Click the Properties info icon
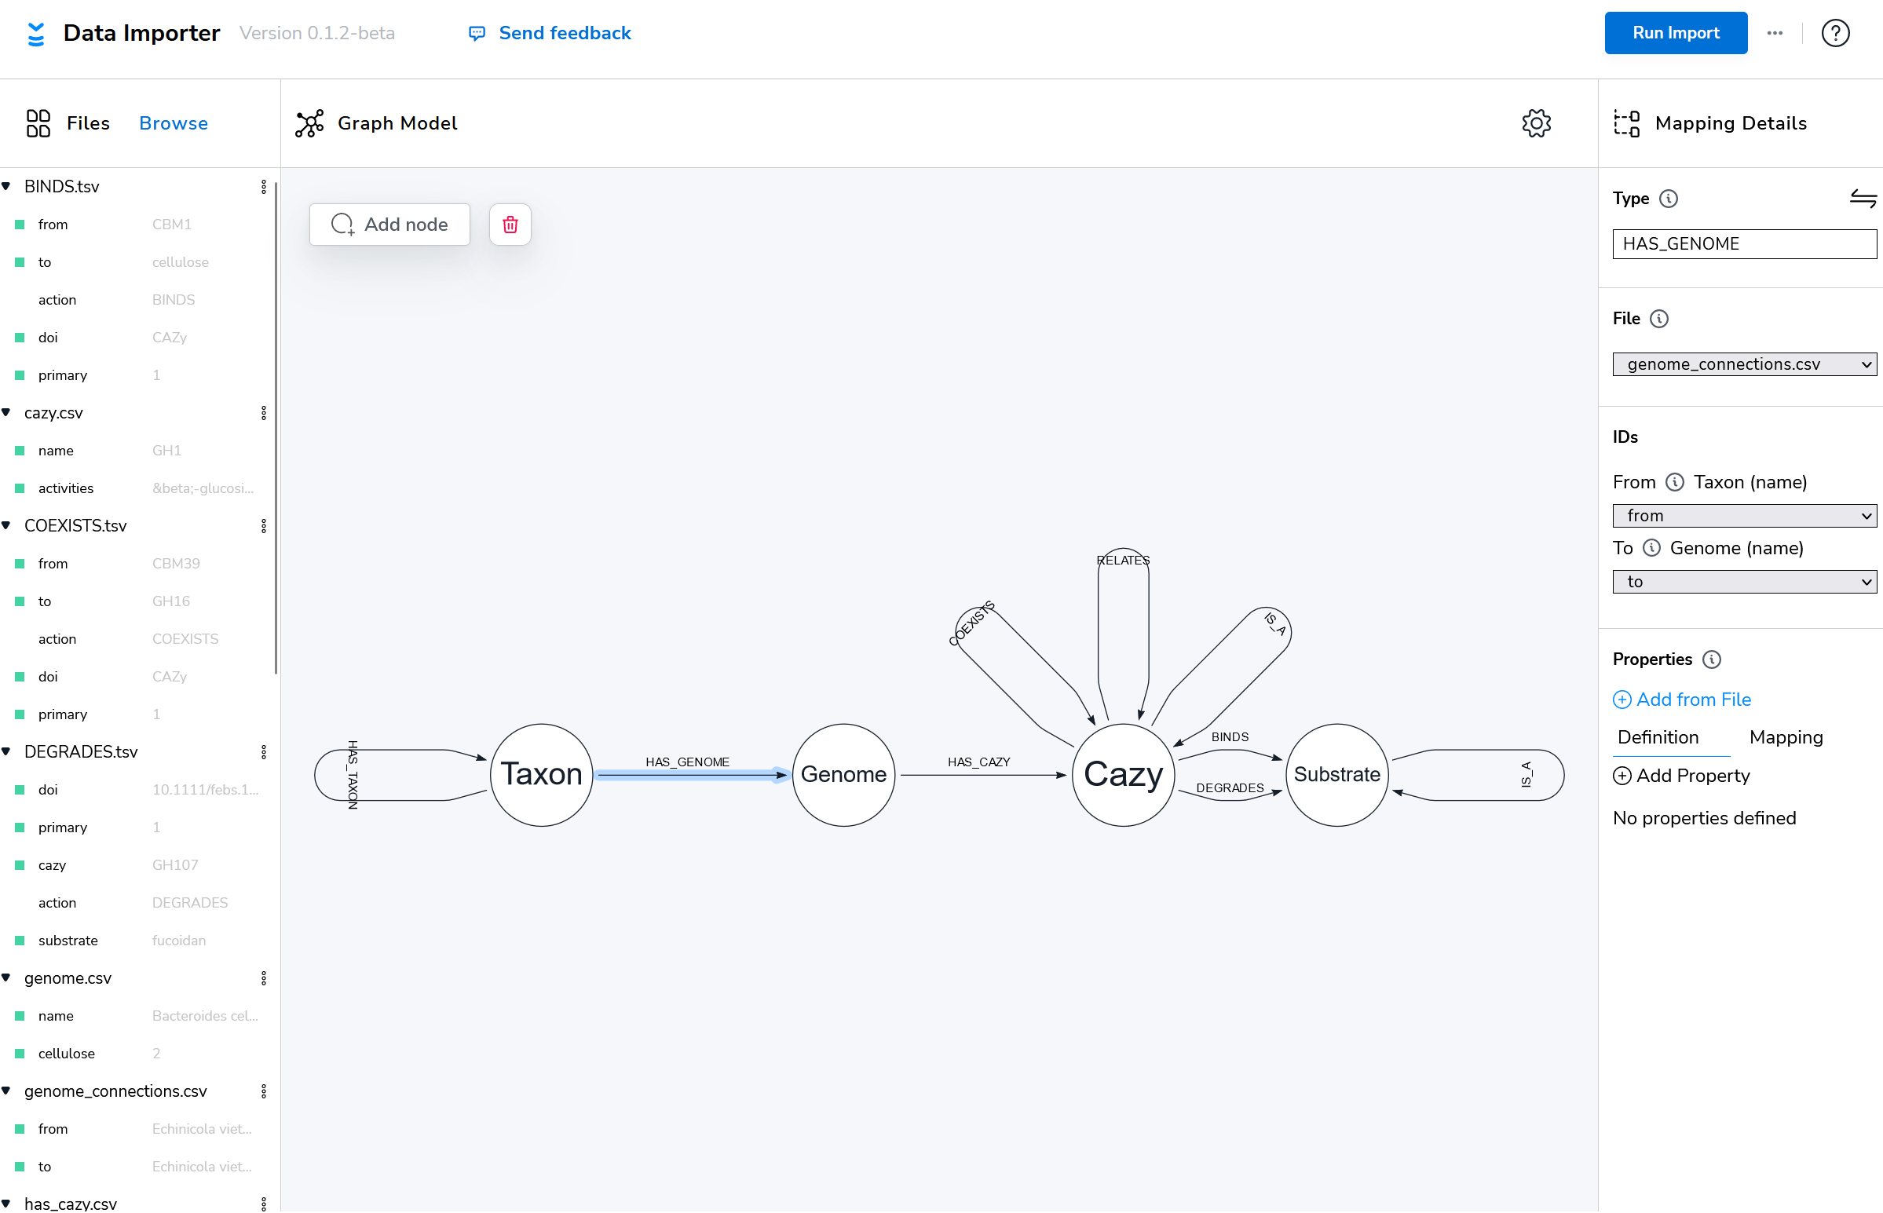 [1711, 659]
